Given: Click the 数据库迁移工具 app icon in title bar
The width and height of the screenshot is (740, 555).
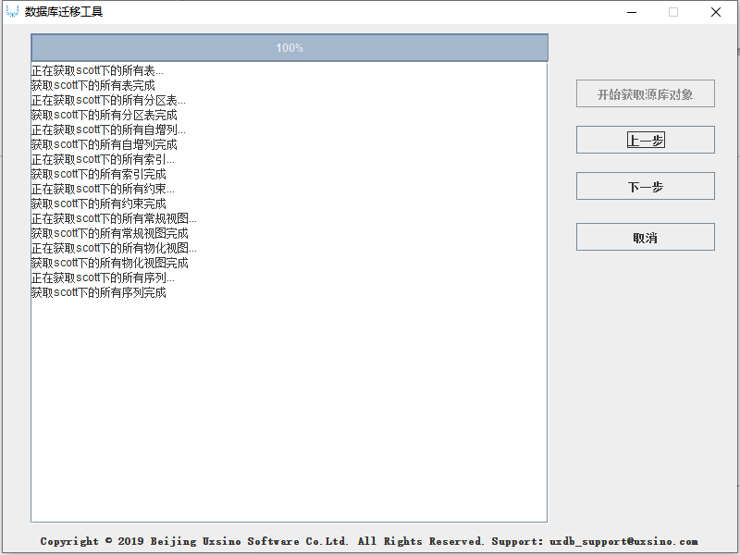Looking at the screenshot, I should [12, 12].
